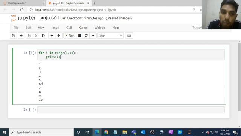
Task: Click the empty code cell input
Action: (x=131, y=110)
